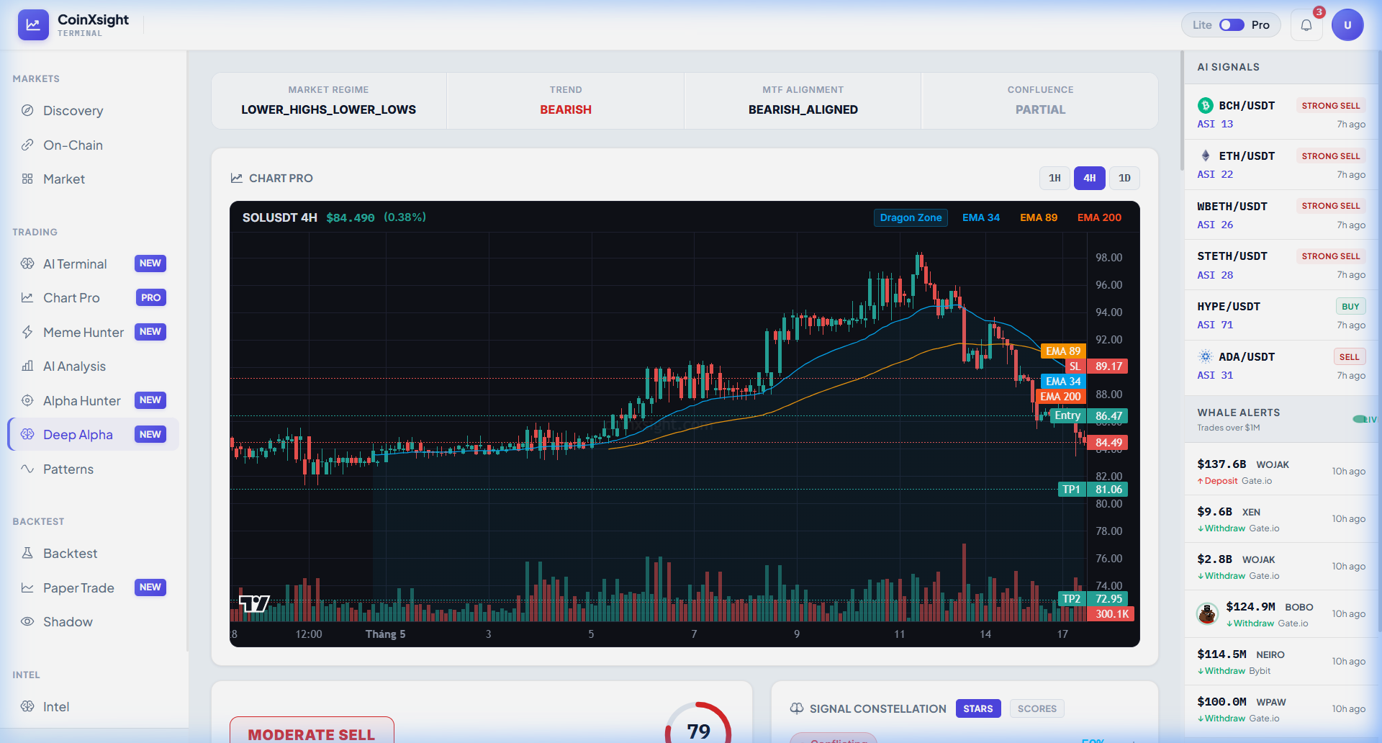
Task: Toggle the EMA 89 indicator
Action: point(1039,217)
